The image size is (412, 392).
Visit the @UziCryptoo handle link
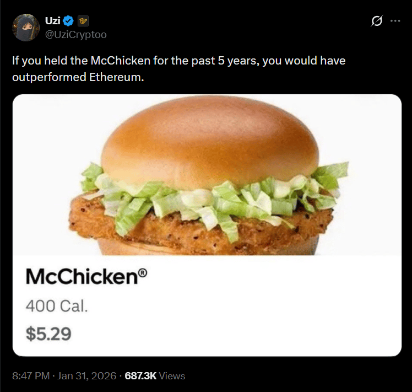(76, 35)
